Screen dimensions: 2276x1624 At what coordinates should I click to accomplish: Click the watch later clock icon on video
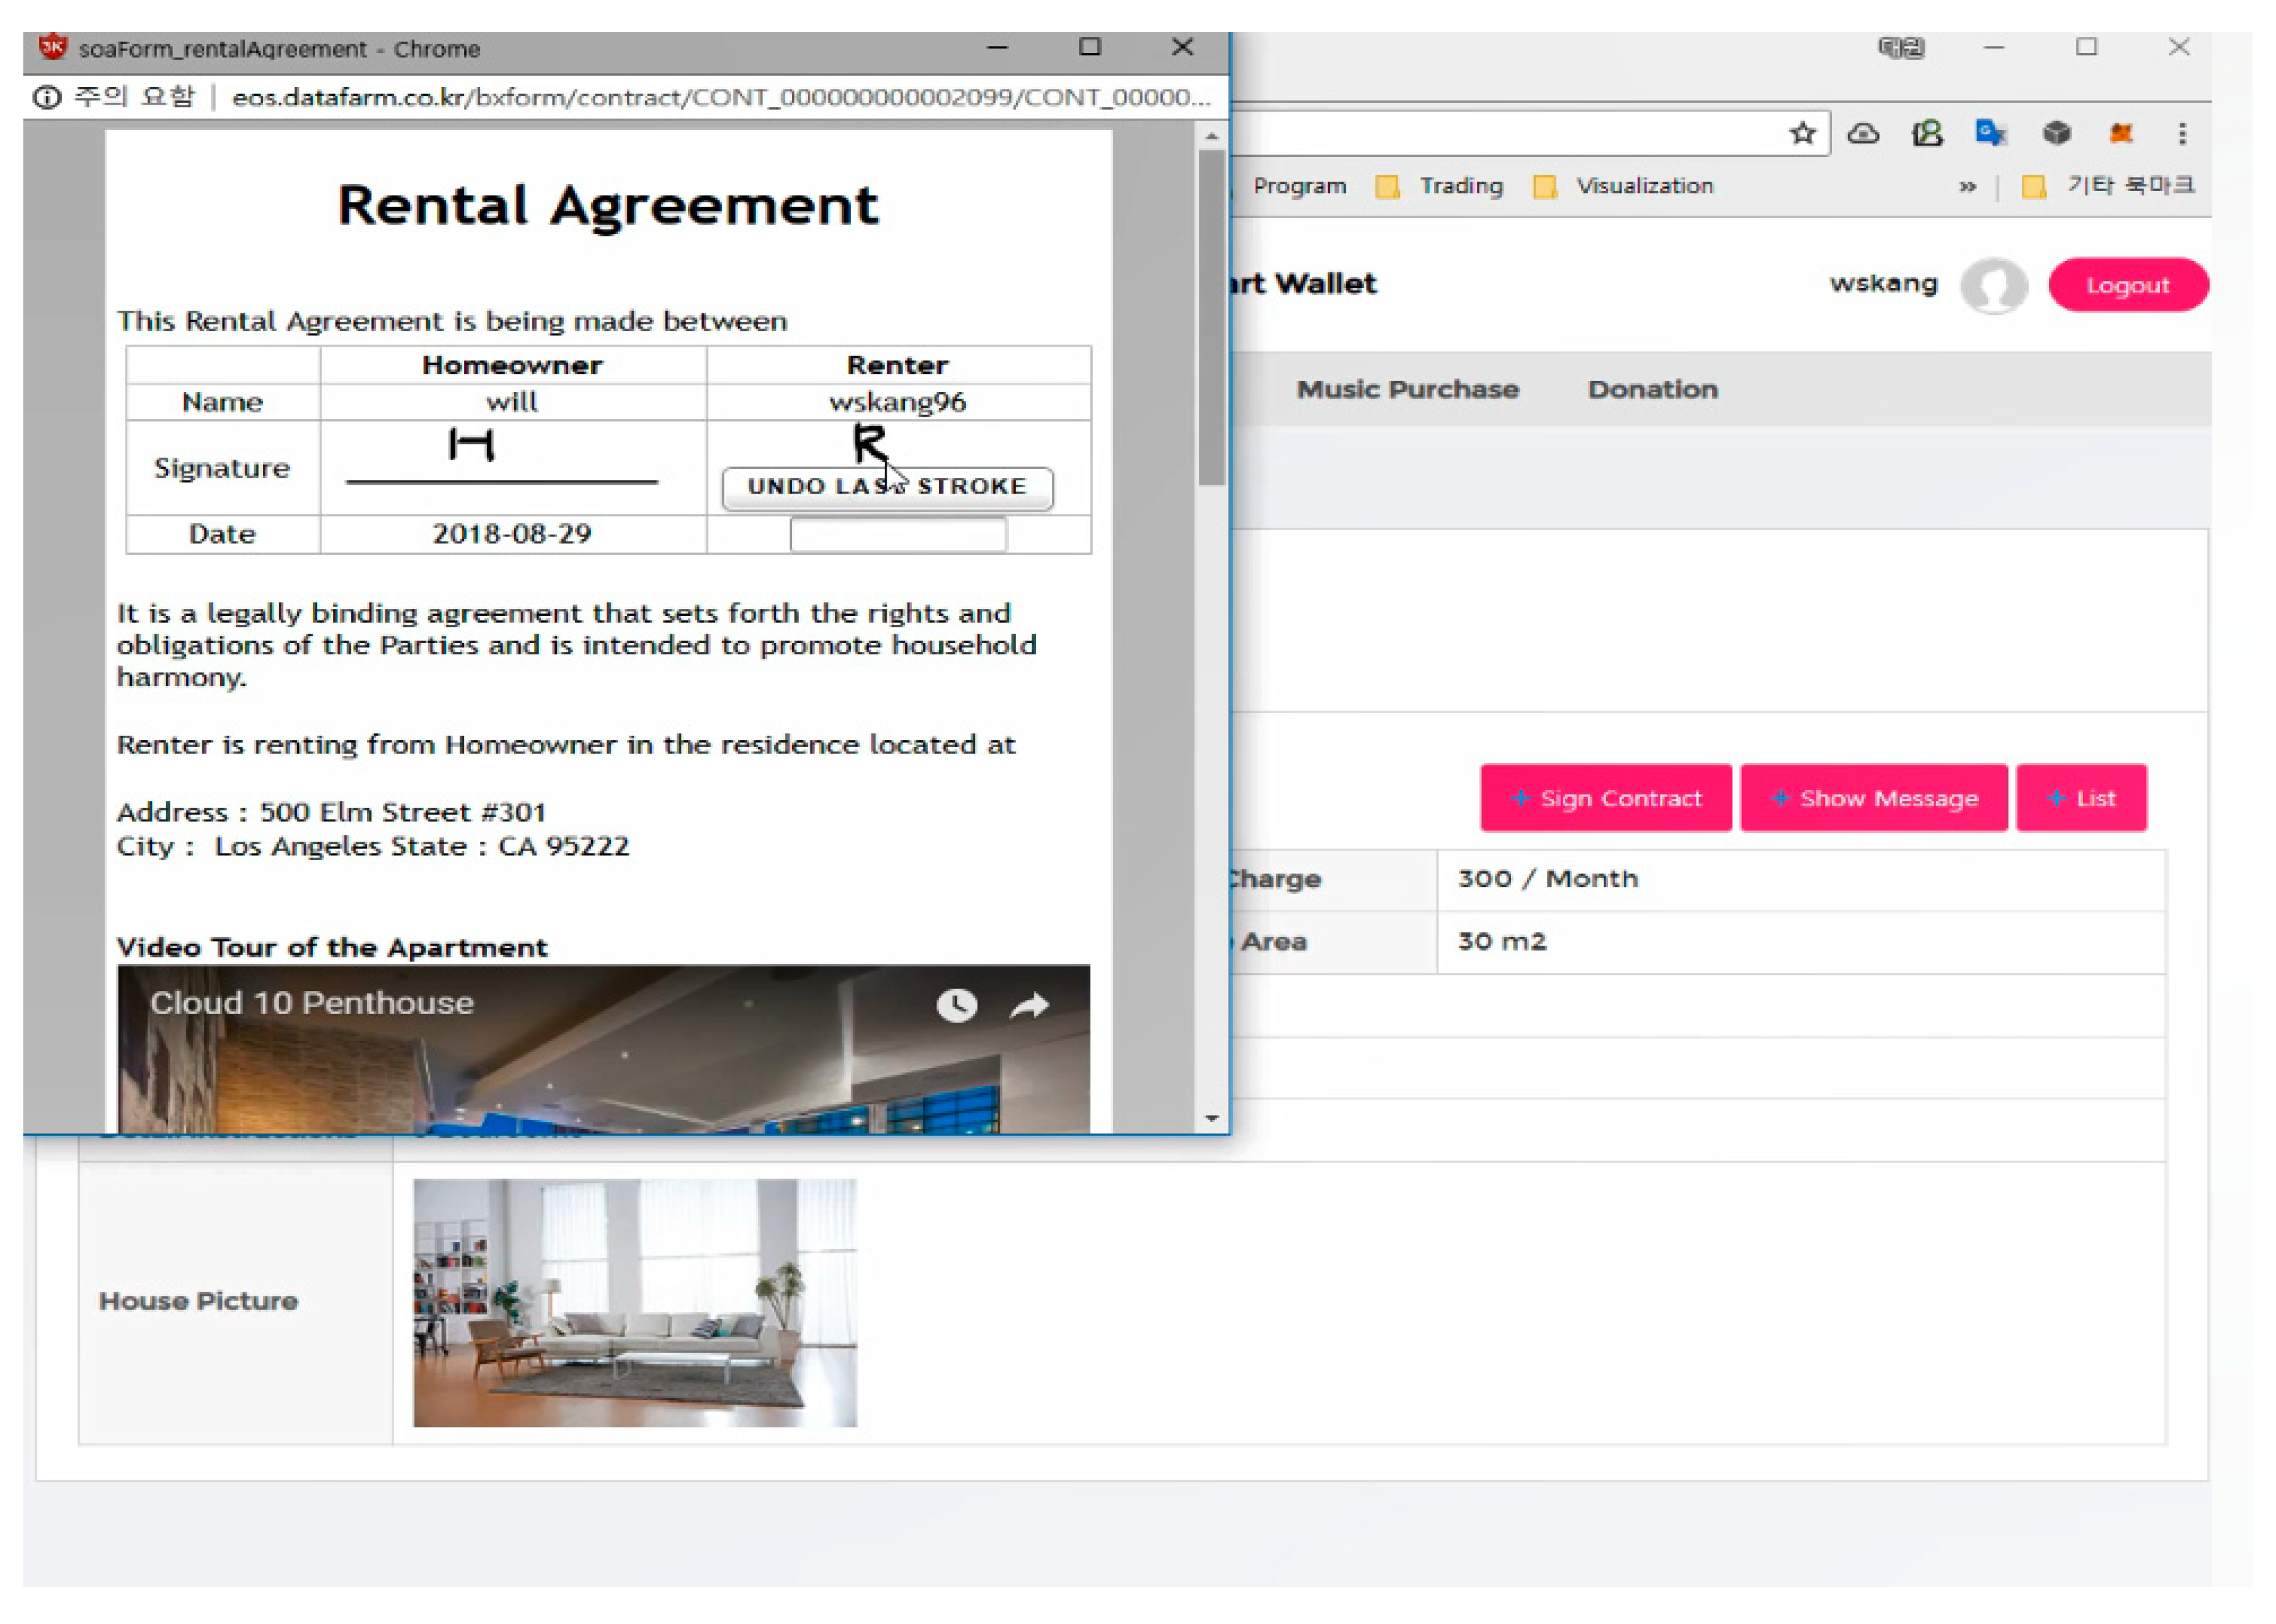point(957,1005)
